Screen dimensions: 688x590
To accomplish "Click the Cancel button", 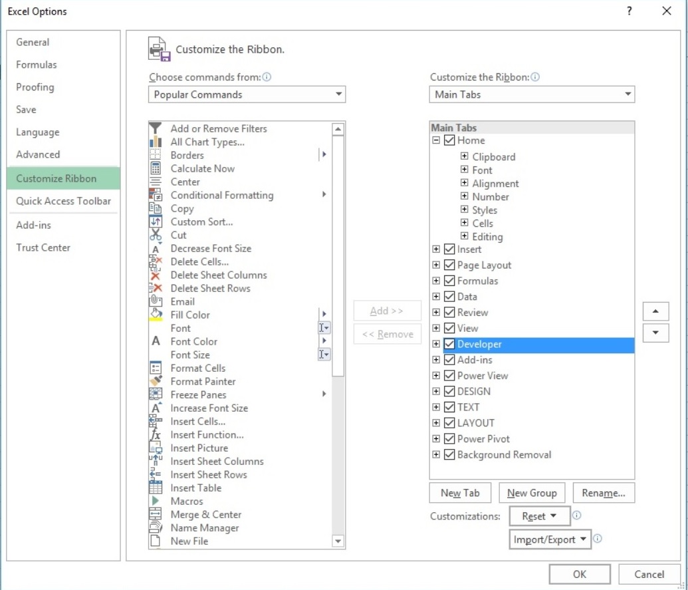I will 649,574.
